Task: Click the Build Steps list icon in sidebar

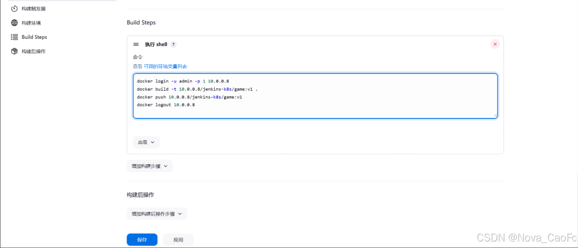Action: [x=15, y=37]
